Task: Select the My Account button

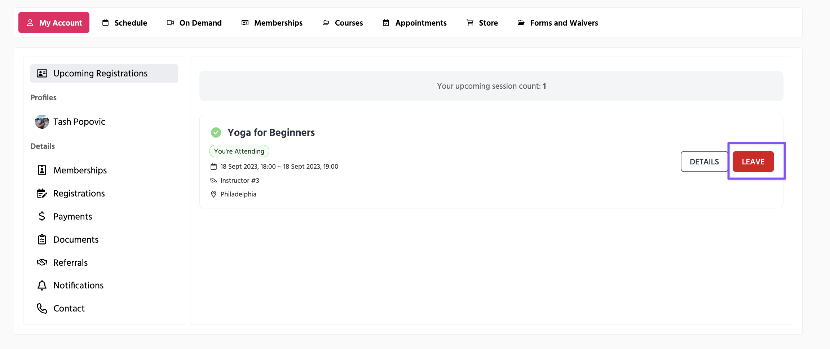Action: coord(54,23)
